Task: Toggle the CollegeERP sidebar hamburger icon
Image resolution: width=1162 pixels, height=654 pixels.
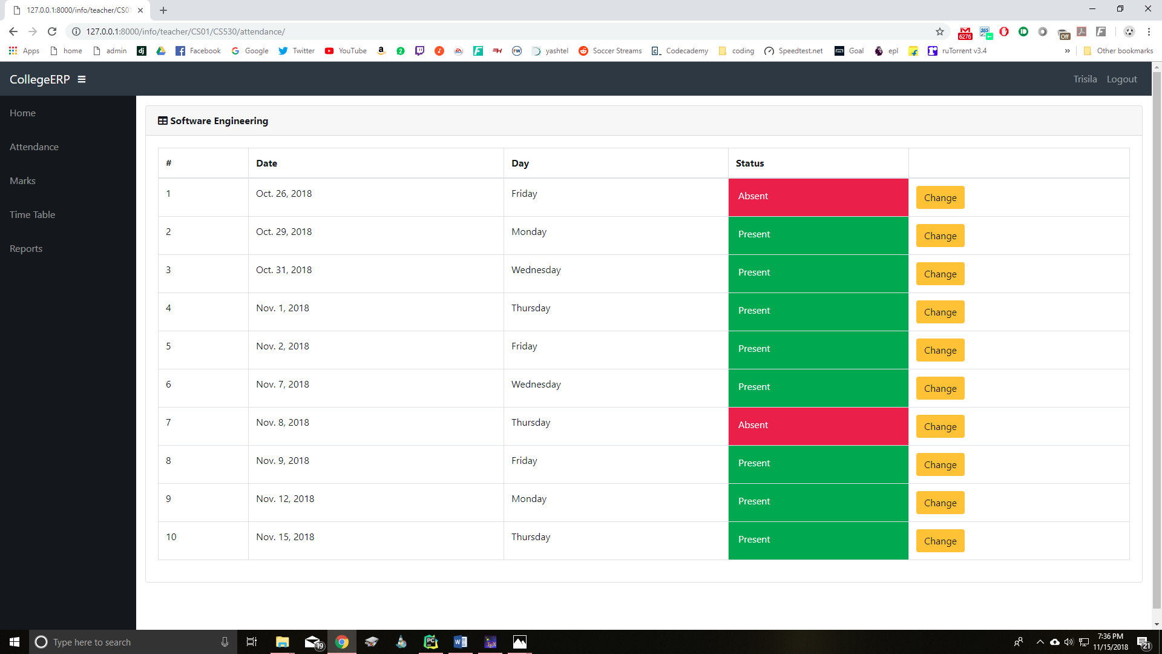Action: [x=82, y=79]
